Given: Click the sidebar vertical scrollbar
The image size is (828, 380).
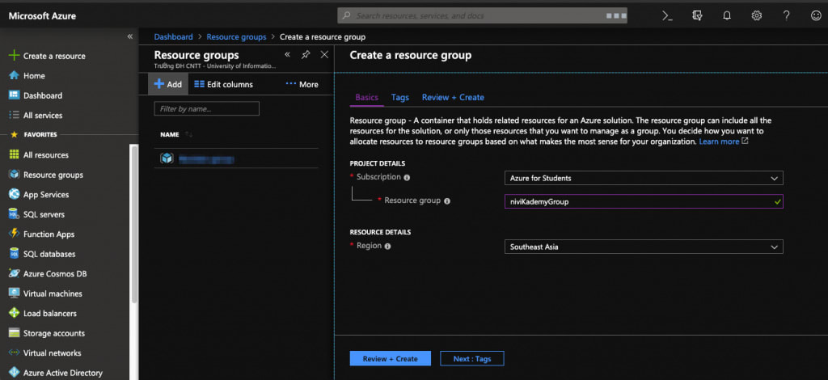Looking at the screenshot, I should [134, 224].
